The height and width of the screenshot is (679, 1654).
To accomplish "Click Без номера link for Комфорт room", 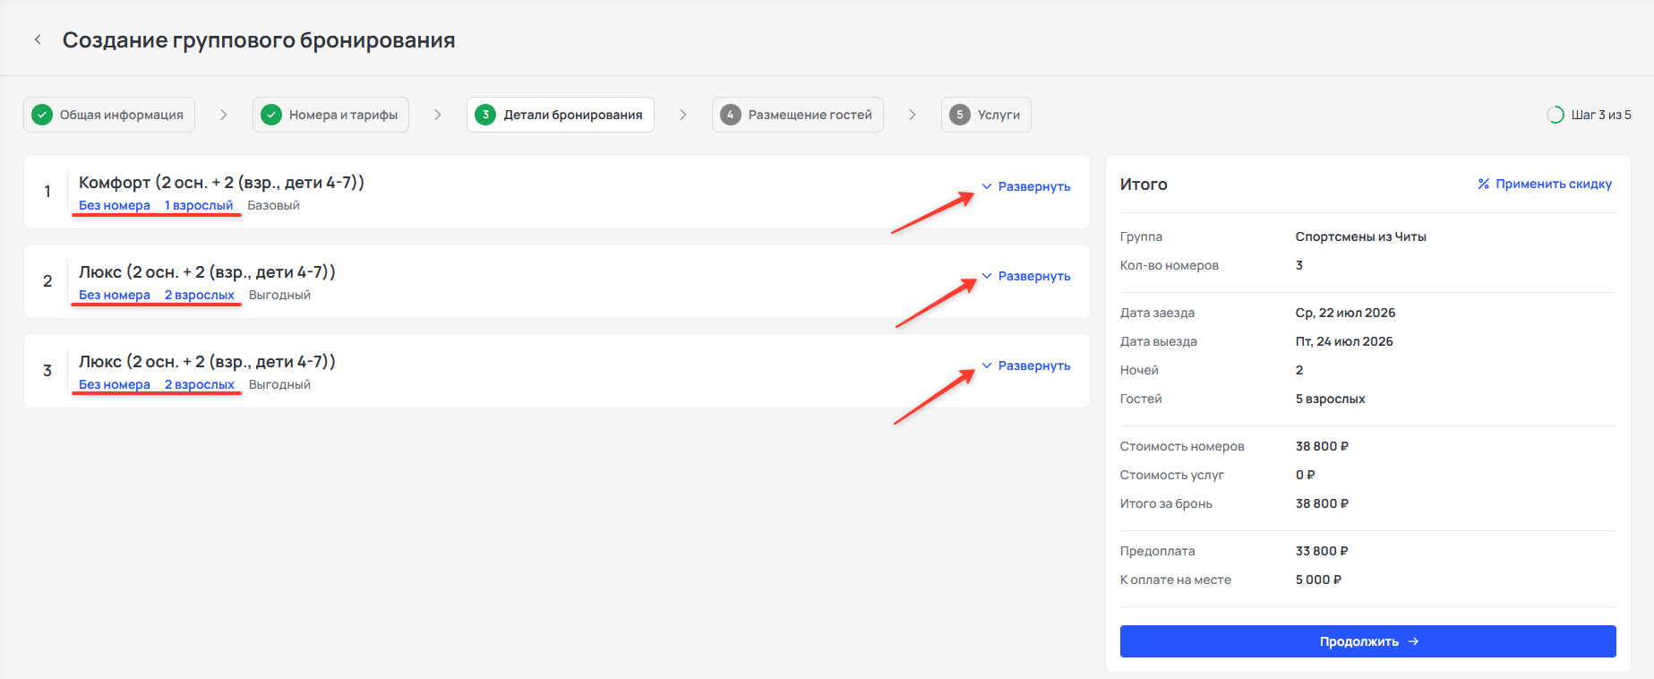I will [x=115, y=205].
